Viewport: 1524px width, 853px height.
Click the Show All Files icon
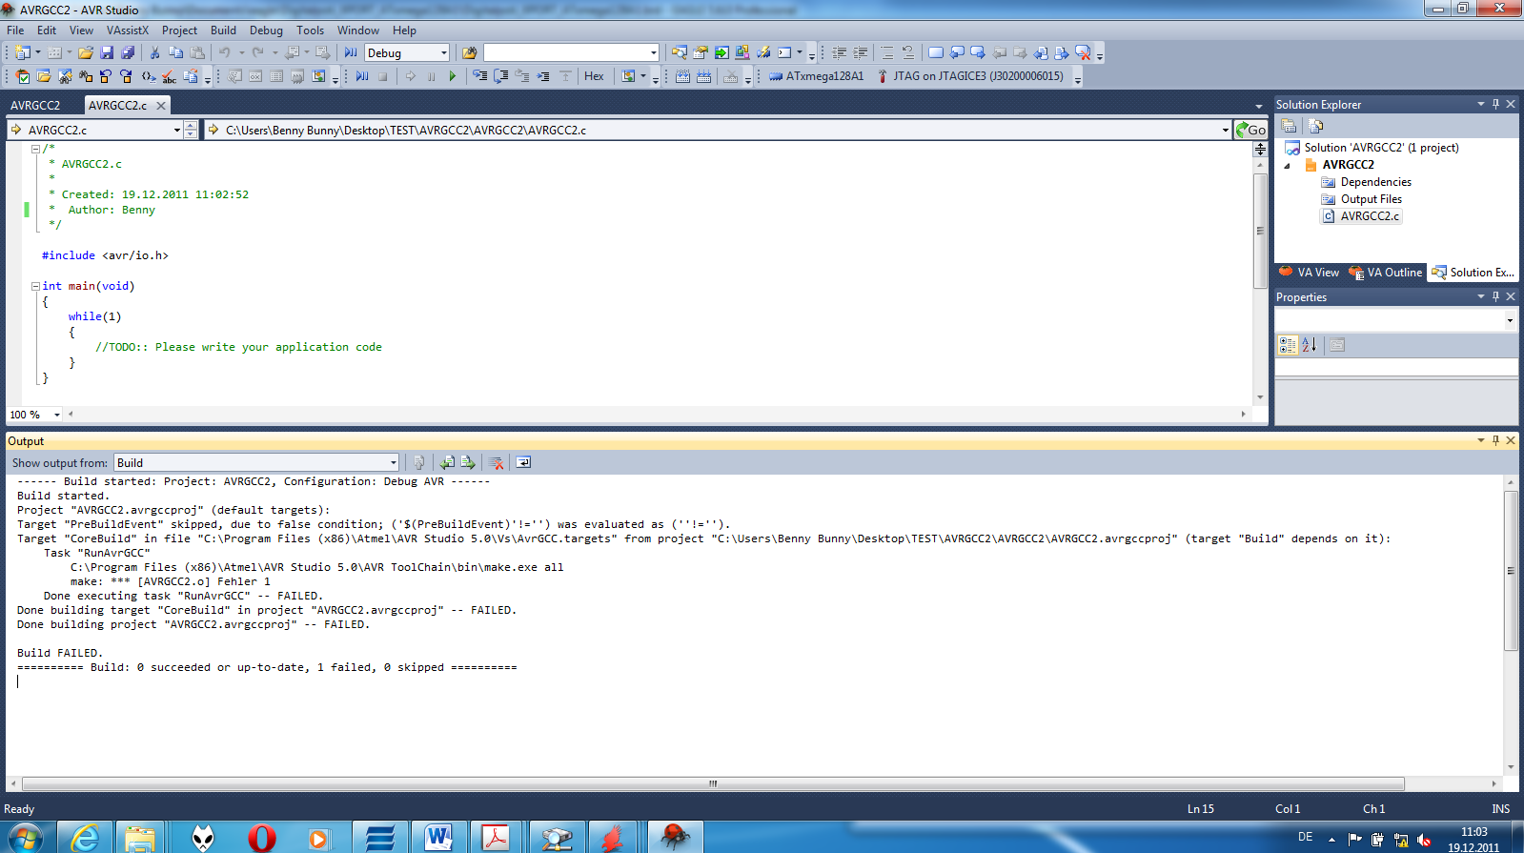coord(1316,126)
